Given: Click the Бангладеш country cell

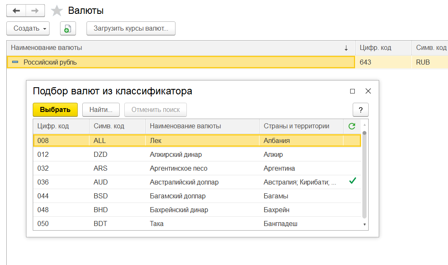Looking at the screenshot, I should [x=301, y=223].
